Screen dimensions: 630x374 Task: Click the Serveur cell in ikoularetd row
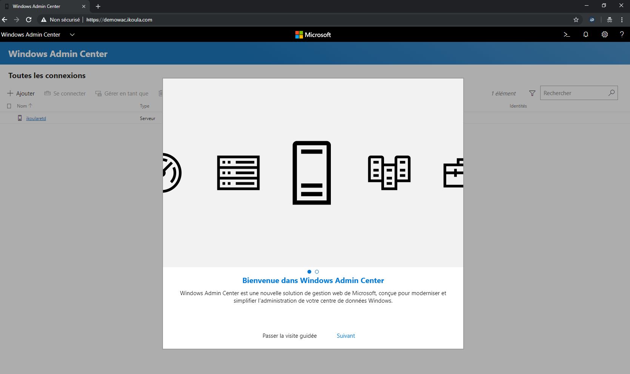pyautogui.click(x=148, y=118)
